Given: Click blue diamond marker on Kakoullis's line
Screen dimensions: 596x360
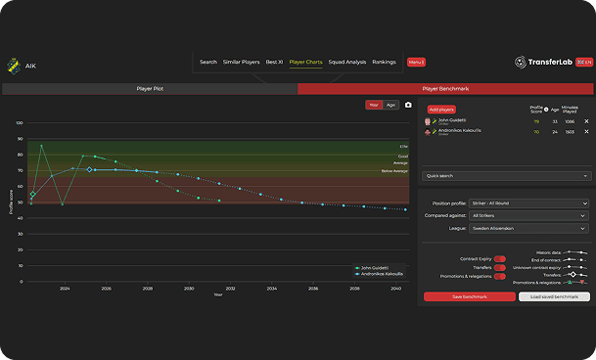Looking at the screenshot, I should click(x=89, y=169).
